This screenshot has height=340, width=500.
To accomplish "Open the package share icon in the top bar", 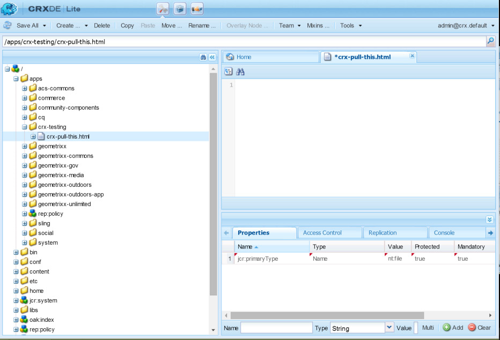I will click(x=197, y=9).
